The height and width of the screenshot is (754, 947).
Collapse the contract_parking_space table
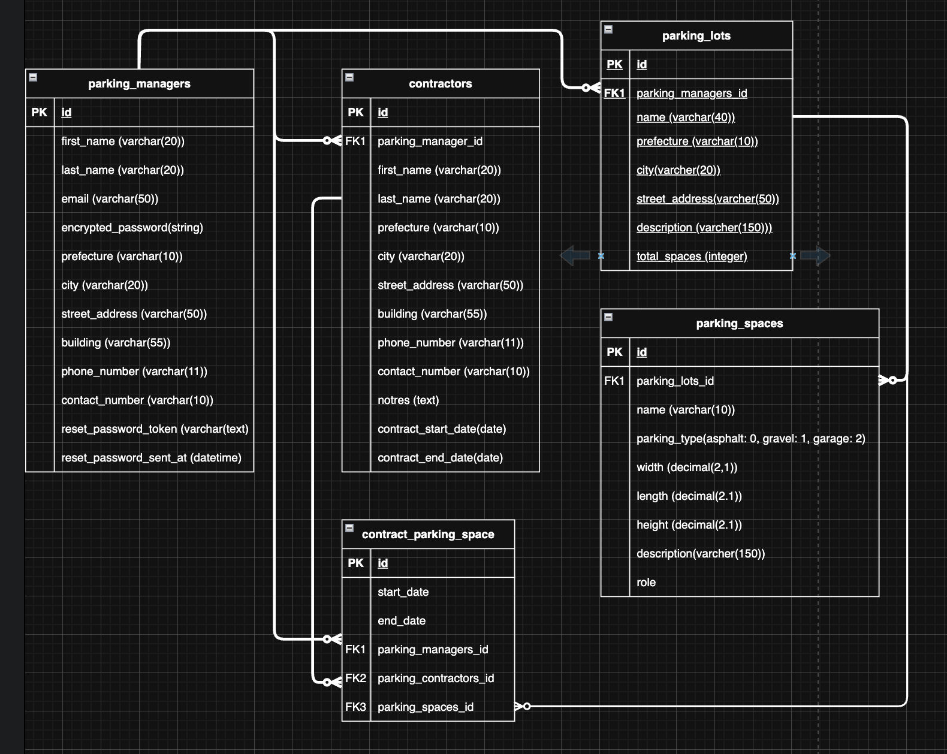[x=350, y=528]
